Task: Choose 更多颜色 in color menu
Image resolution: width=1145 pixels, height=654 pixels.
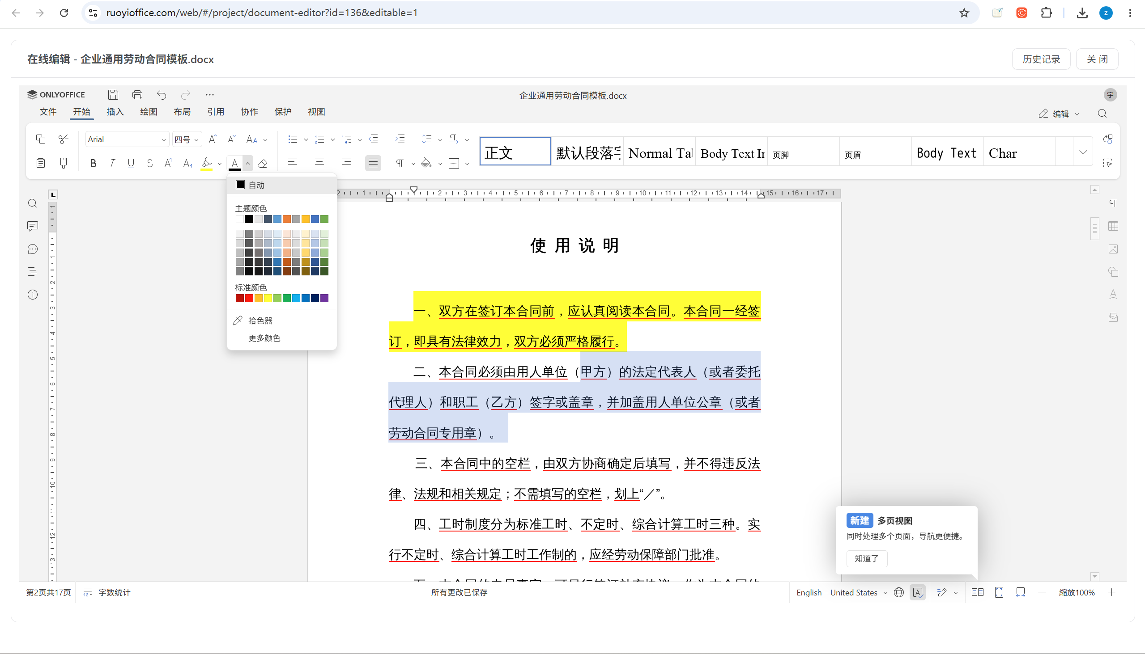Action: [x=282, y=338]
